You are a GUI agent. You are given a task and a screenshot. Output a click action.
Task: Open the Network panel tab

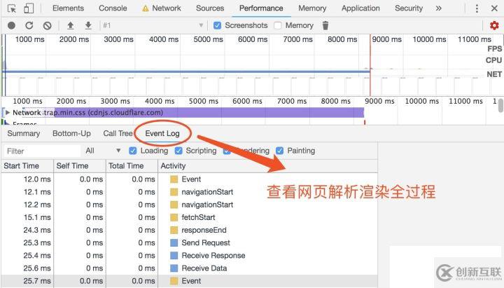[x=167, y=8]
